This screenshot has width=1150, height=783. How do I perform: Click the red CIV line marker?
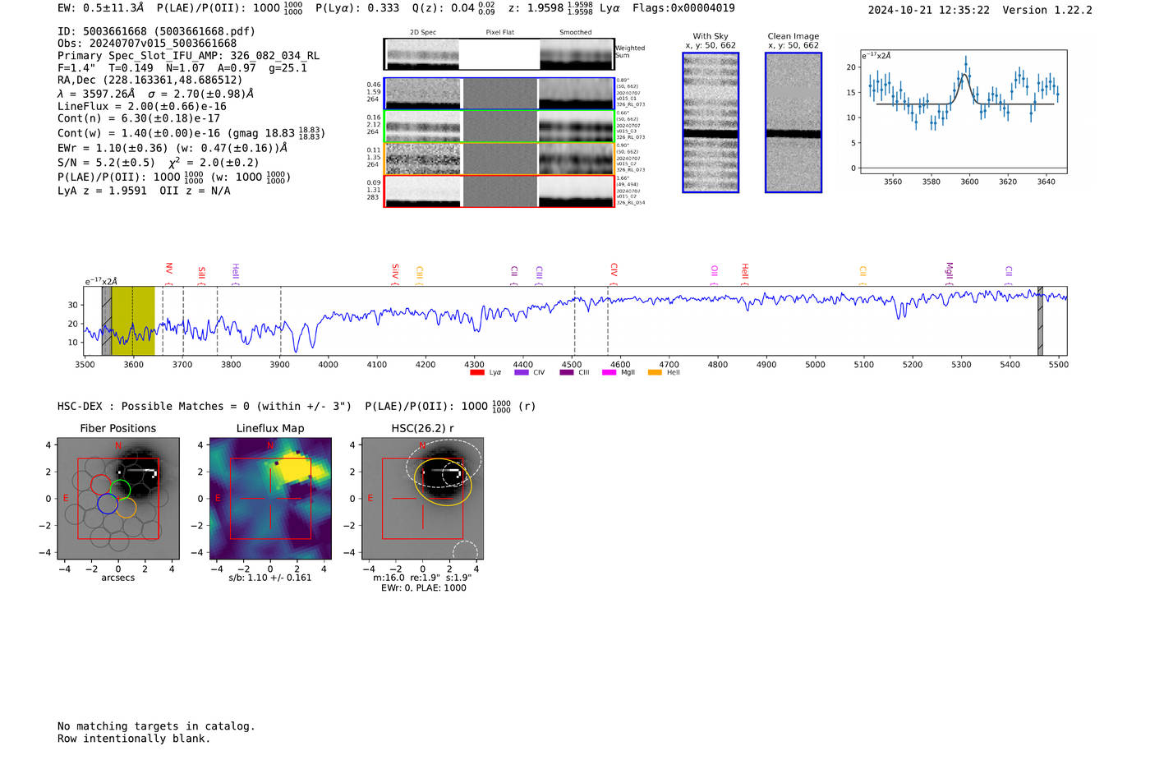(614, 274)
